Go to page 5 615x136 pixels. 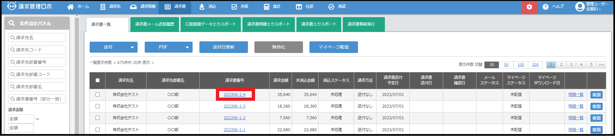coord(591,65)
